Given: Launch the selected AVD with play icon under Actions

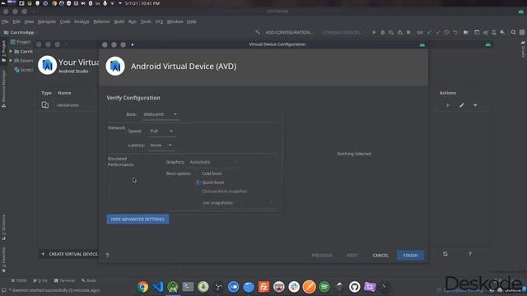Looking at the screenshot, I should tap(448, 105).
